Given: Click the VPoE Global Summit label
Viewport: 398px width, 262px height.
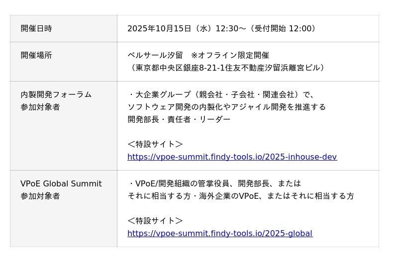Looking at the screenshot, I should 61,184.
